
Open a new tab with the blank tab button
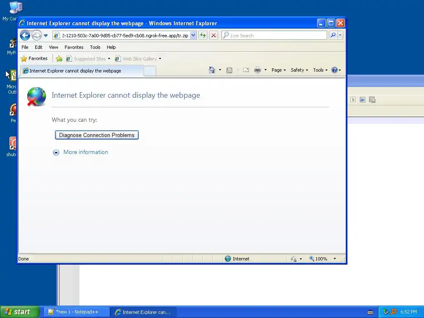coord(150,71)
